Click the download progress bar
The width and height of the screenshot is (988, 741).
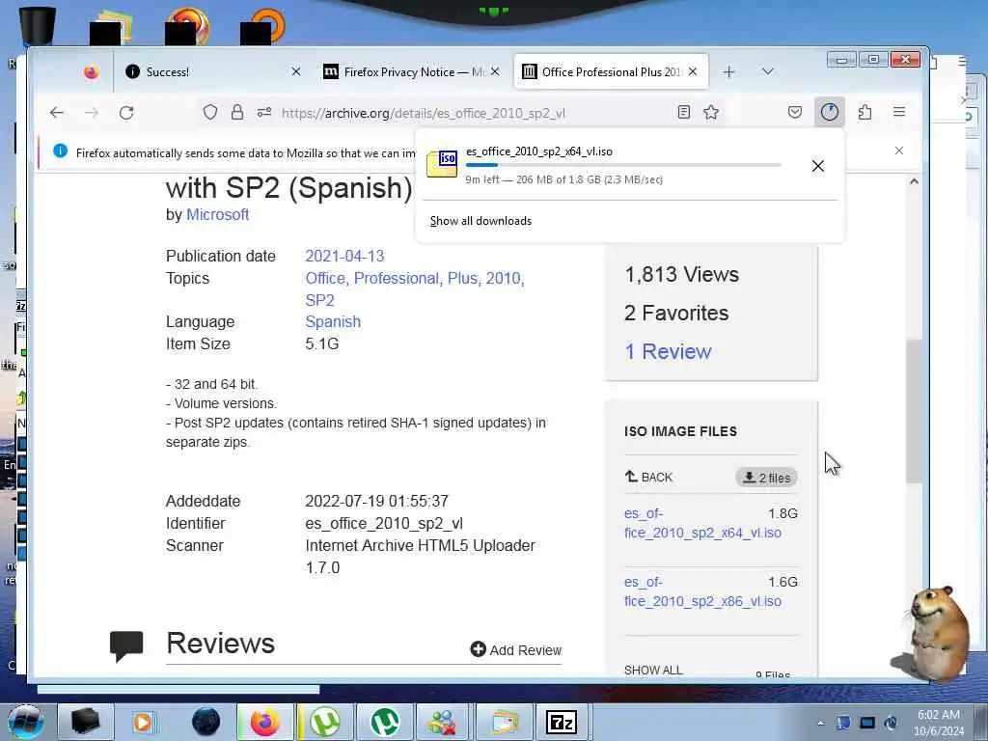(x=624, y=165)
